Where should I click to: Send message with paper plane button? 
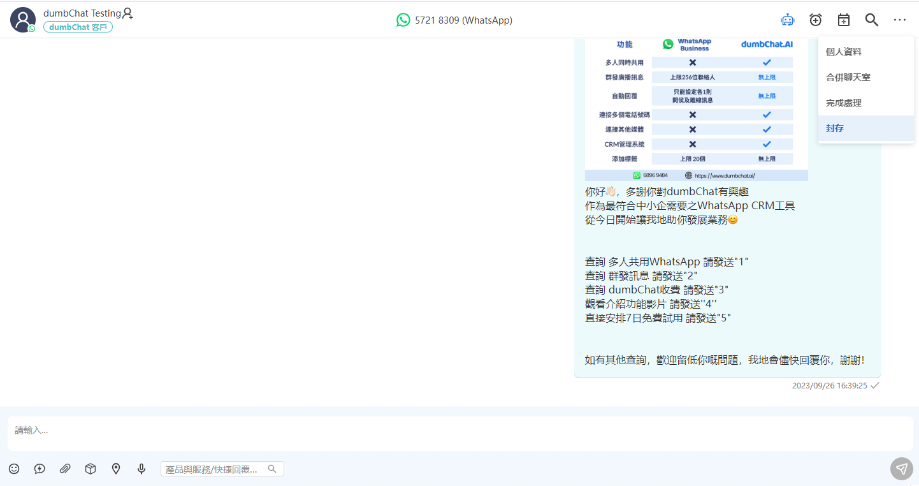click(x=902, y=469)
